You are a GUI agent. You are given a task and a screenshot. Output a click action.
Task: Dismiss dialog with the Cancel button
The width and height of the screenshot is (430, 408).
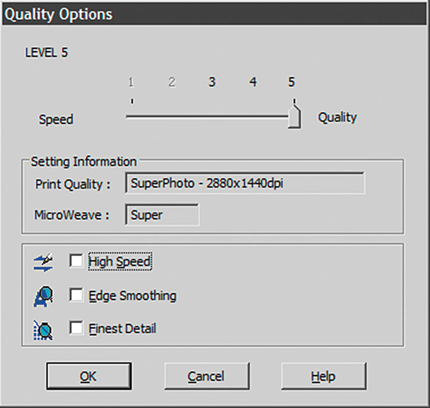click(x=207, y=376)
